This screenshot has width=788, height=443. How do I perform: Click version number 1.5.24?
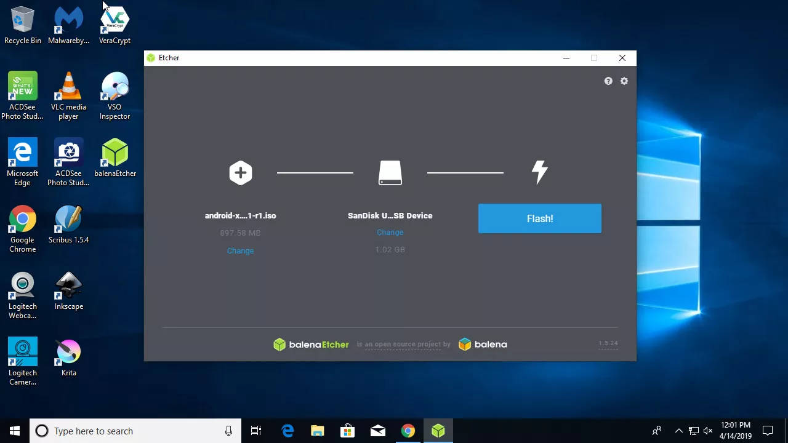point(608,343)
